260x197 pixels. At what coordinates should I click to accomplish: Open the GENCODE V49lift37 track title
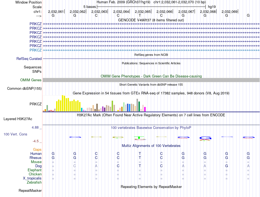[151, 20]
